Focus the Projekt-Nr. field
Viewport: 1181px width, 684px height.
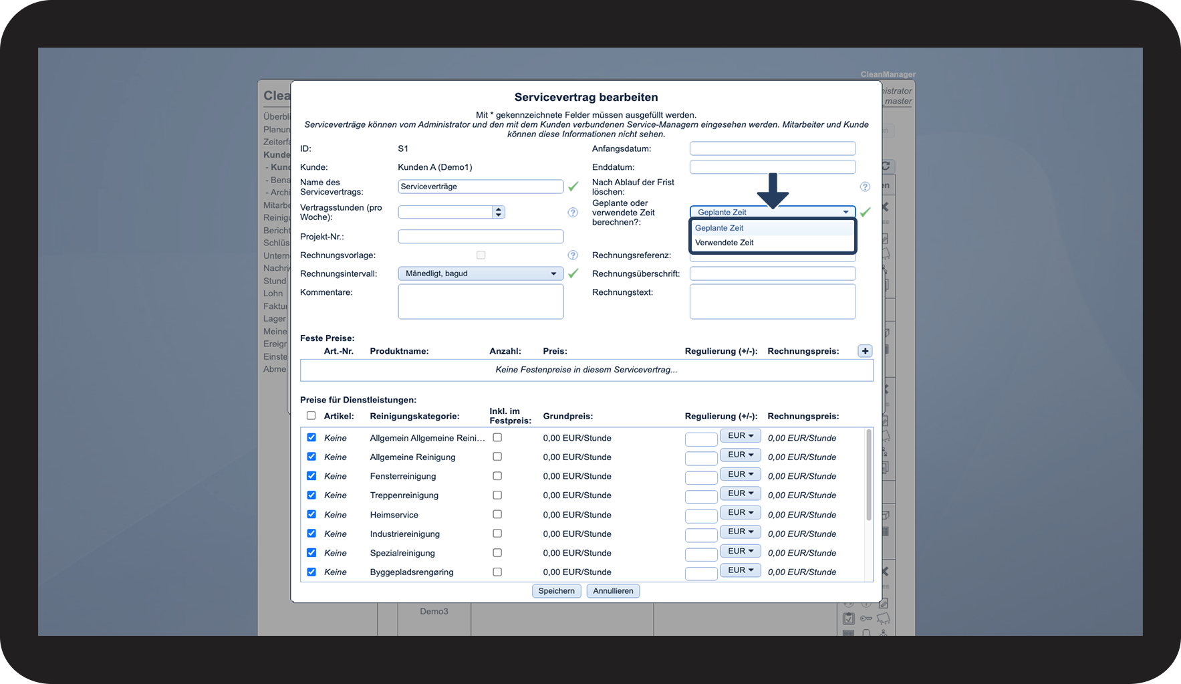coord(481,237)
